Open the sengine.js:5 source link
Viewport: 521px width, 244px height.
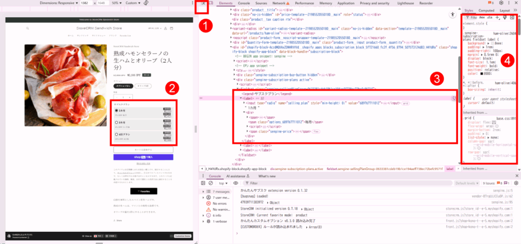point(504,191)
